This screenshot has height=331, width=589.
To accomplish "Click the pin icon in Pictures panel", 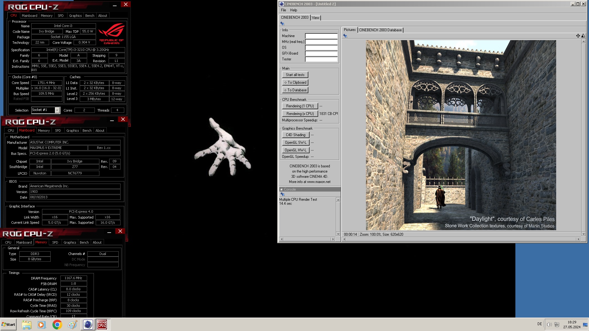I will coord(345,36).
